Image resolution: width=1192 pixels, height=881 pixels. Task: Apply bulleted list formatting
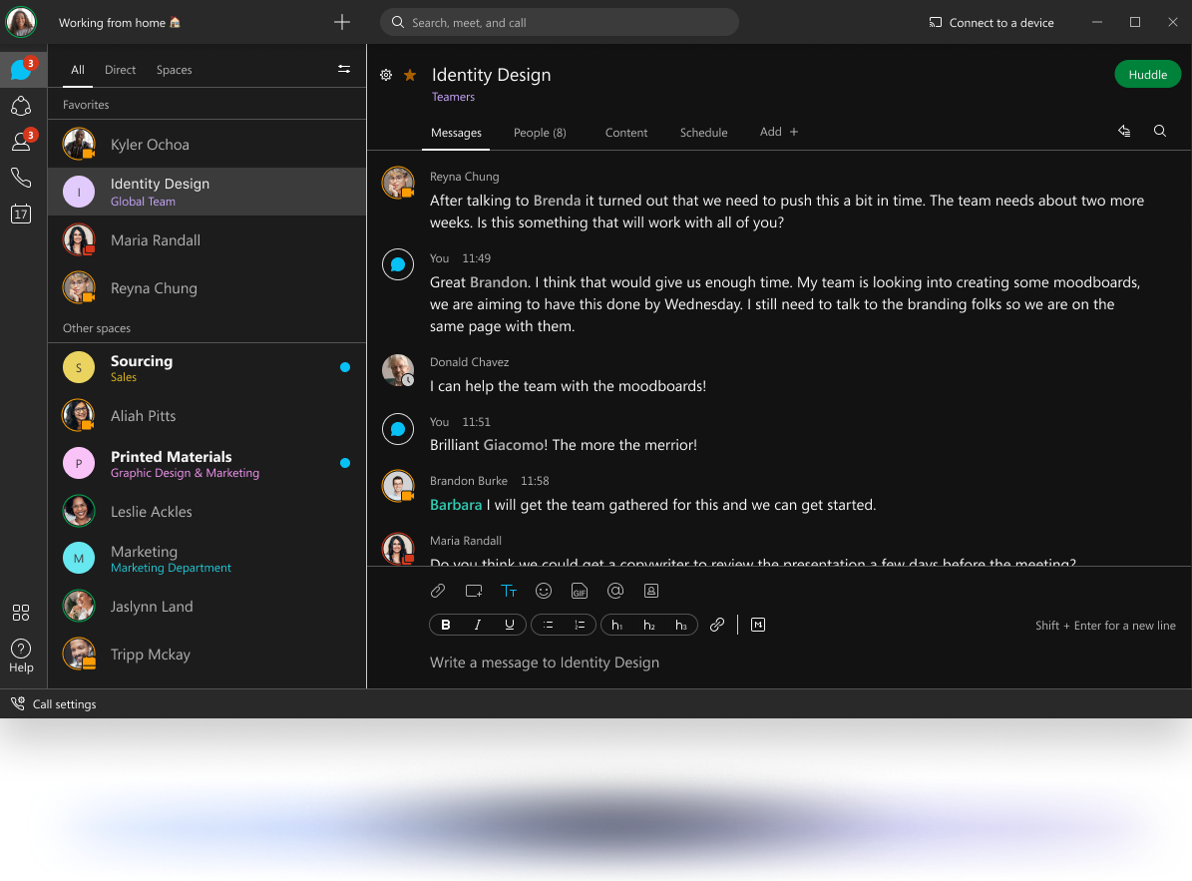click(548, 625)
